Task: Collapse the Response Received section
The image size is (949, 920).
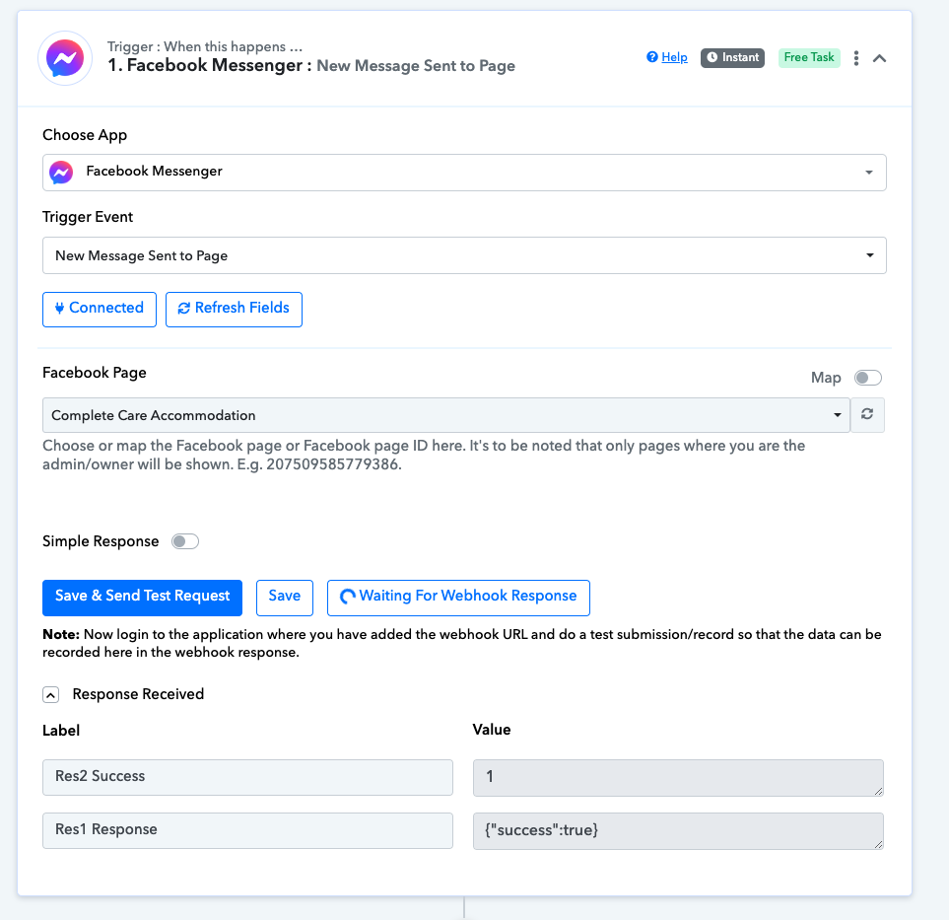Action: click(51, 695)
